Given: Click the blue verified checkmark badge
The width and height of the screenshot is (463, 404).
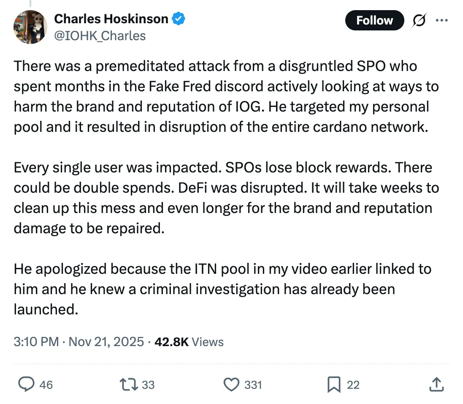Looking at the screenshot, I should (x=178, y=19).
